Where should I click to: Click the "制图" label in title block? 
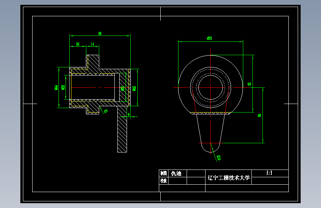pyautogui.click(x=164, y=174)
